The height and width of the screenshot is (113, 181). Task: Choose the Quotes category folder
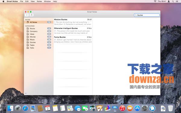39,42
